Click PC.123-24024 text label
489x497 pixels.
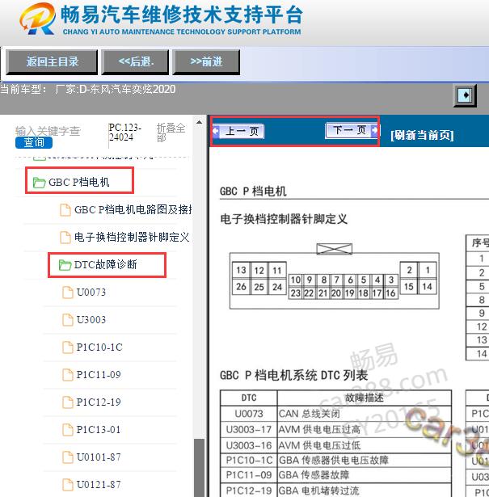tap(124, 133)
